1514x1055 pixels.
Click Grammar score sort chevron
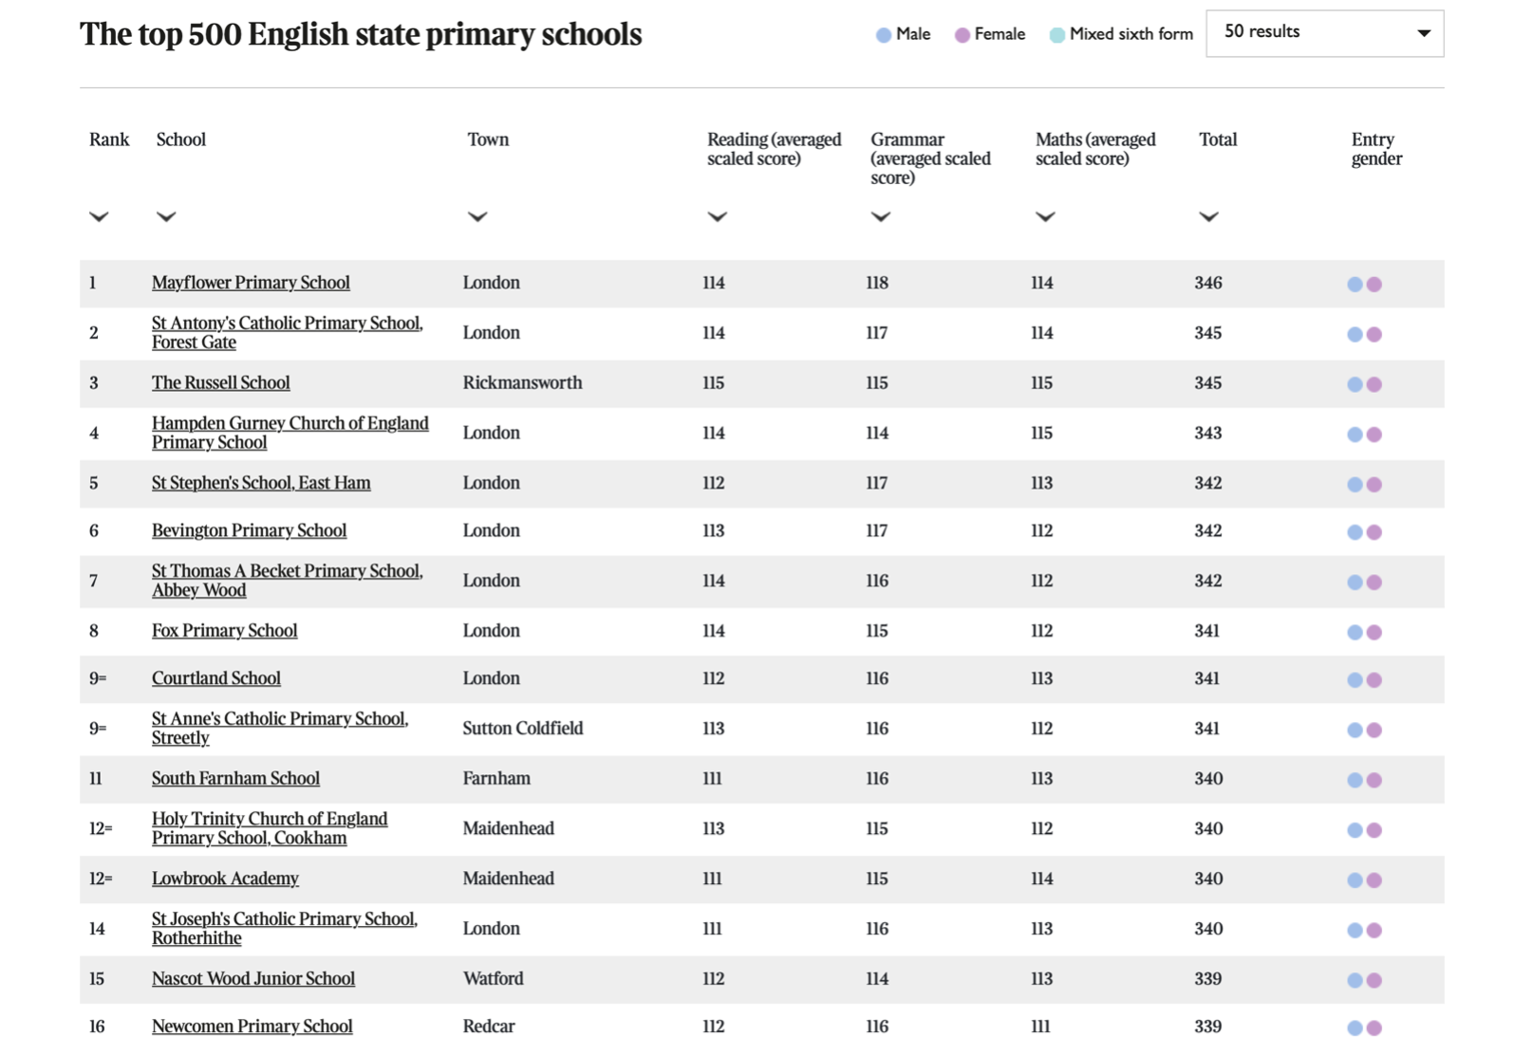(x=881, y=216)
